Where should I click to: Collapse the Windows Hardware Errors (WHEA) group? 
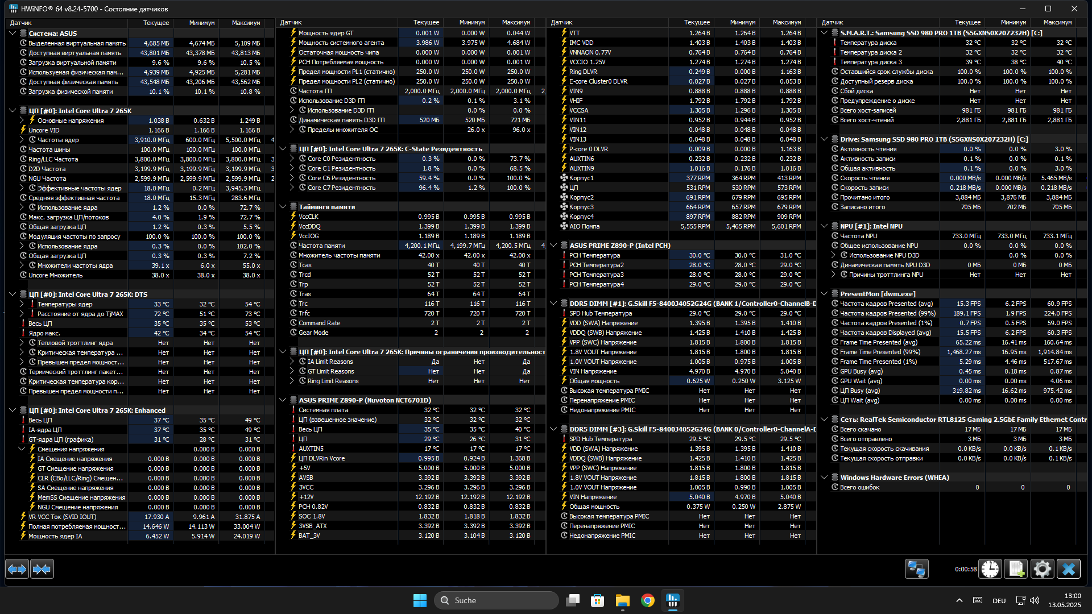[824, 478]
